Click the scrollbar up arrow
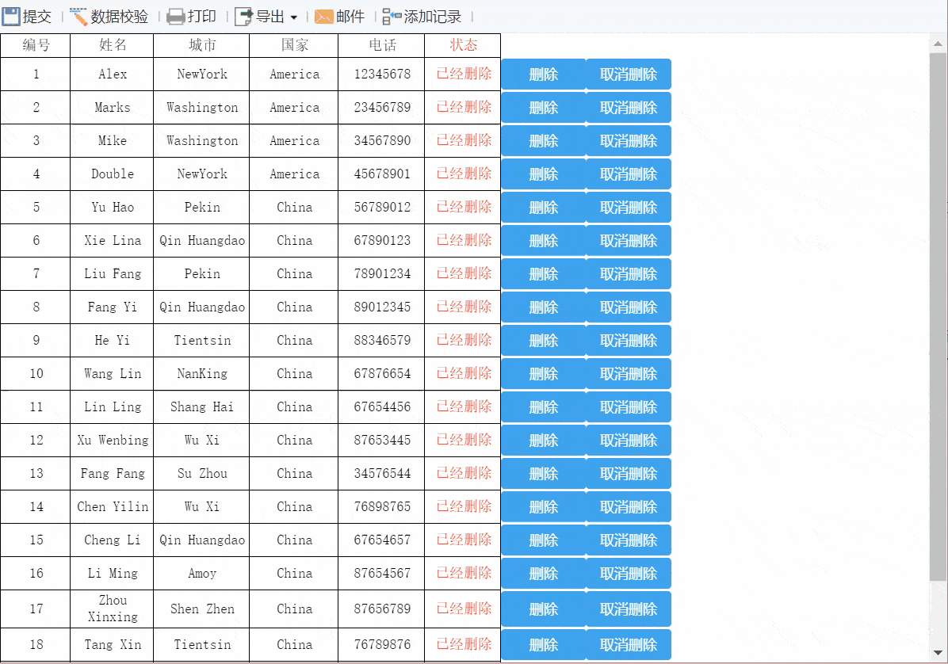The image size is (948, 664). [x=938, y=44]
